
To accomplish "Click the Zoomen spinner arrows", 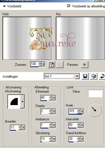I will pyautogui.click(x=40, y=64).
